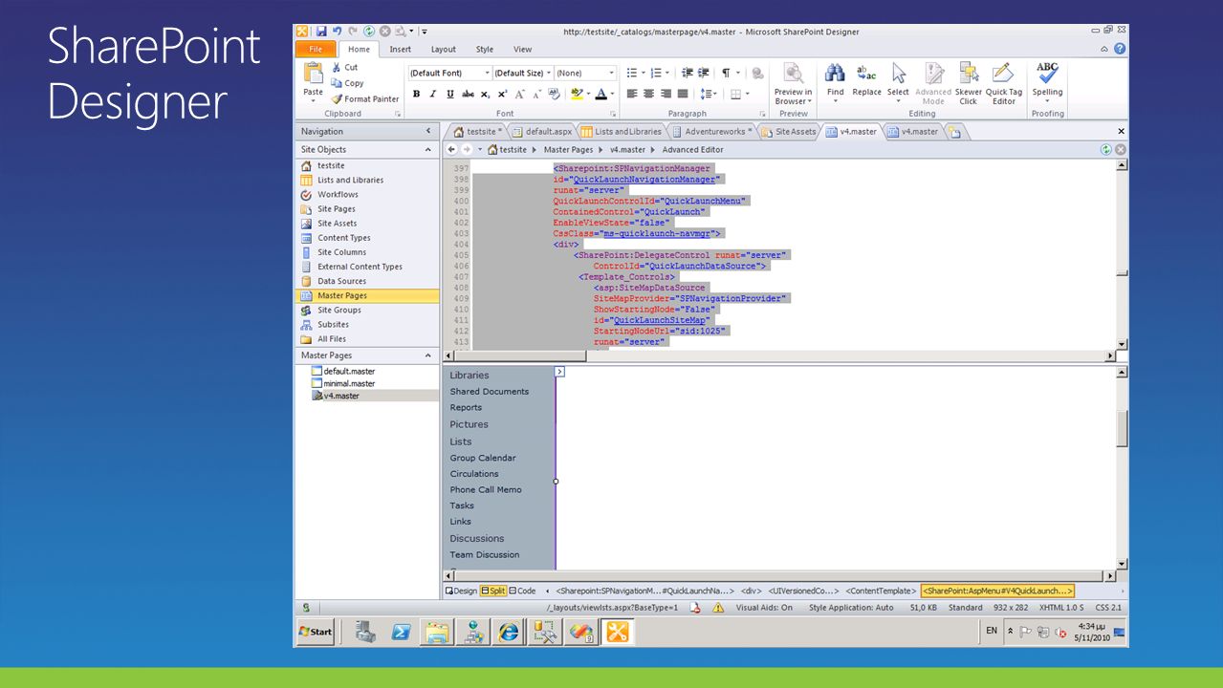
Task: Click the design pane vertical scrollbar thumb
Action: pyautogui.click(x=1122, y=428)
